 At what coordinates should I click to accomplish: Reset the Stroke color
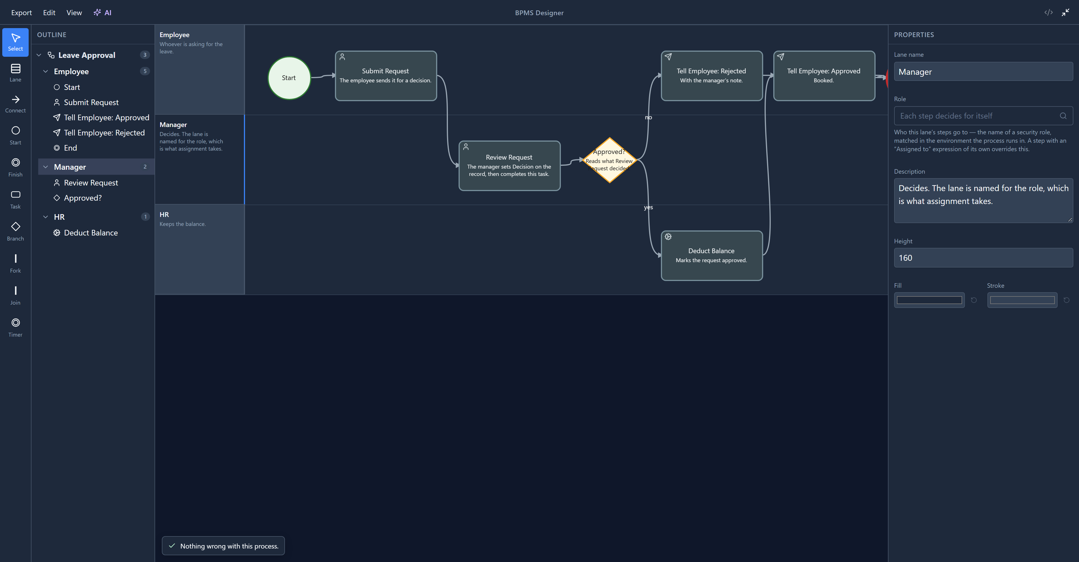[1067, 300]
